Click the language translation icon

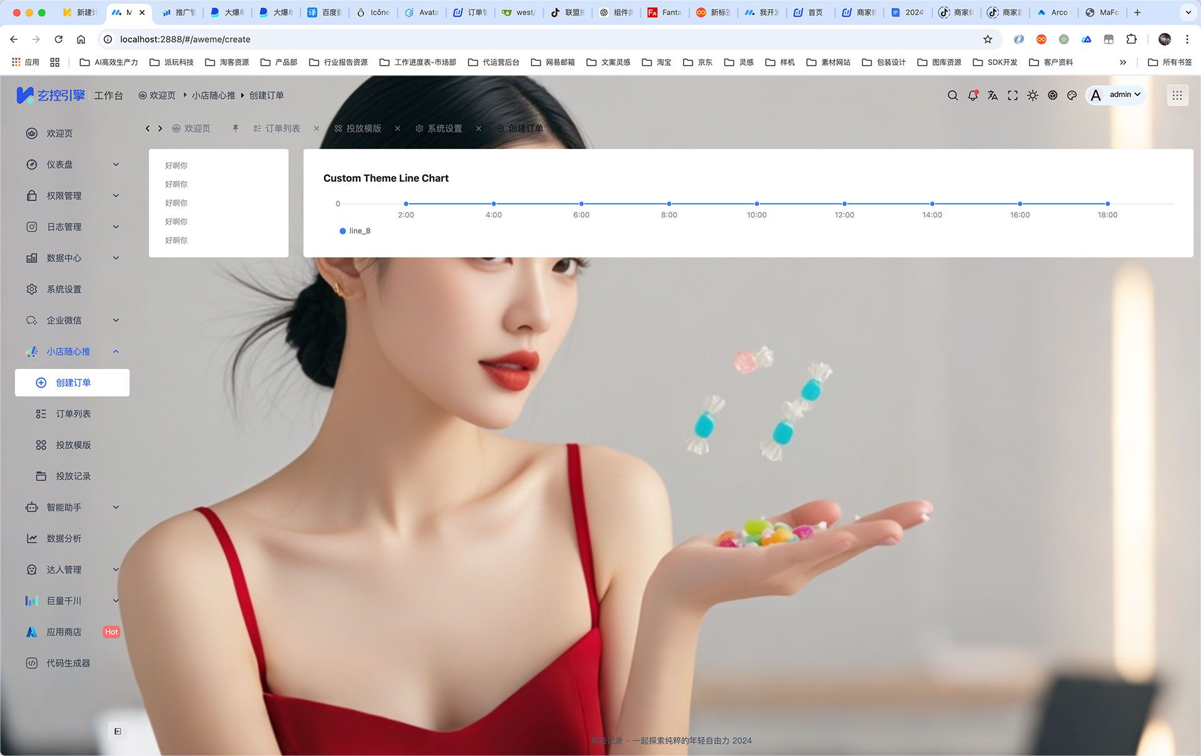point(993,95)
